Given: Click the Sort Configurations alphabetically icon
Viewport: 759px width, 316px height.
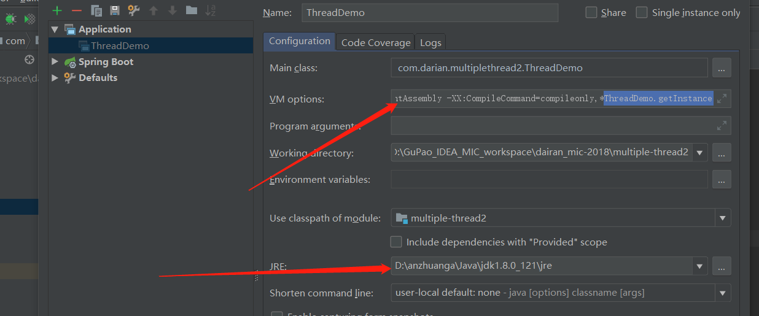Looking at the screenshot, I should pyautogui.click(x=210, y=10).
